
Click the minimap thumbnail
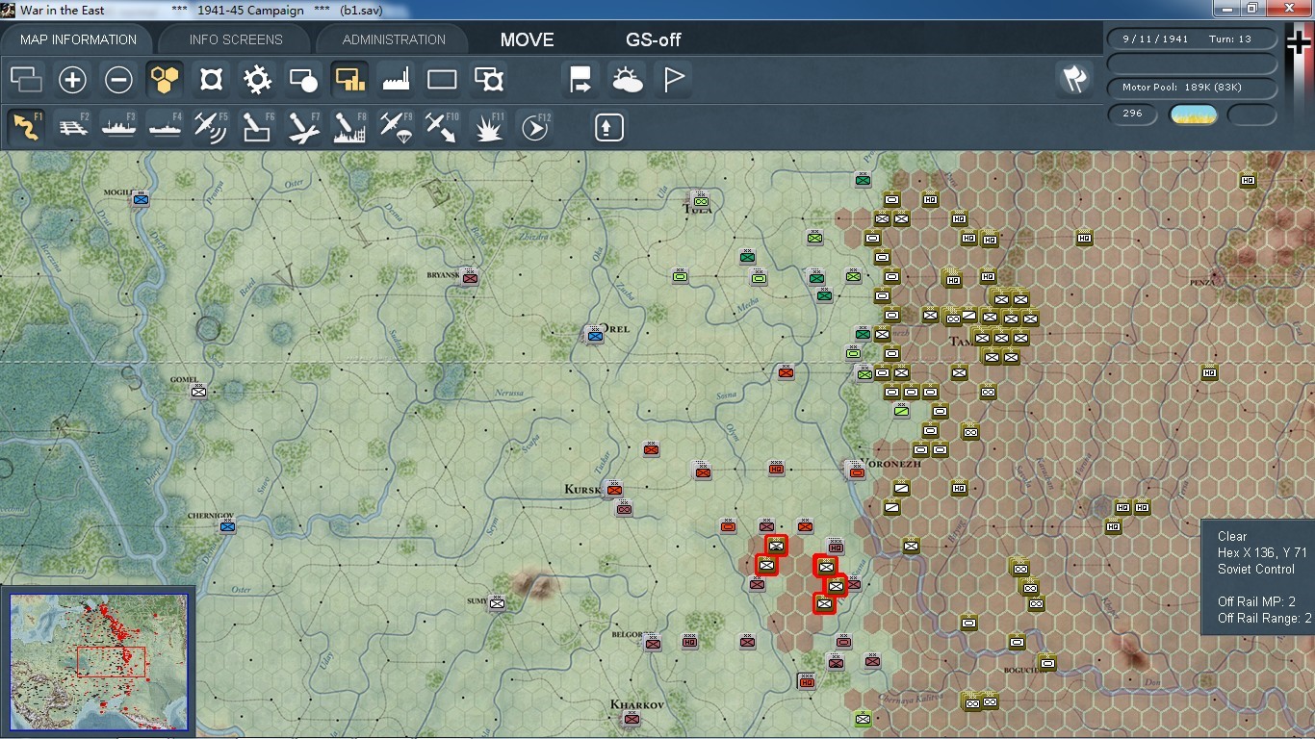98,661
